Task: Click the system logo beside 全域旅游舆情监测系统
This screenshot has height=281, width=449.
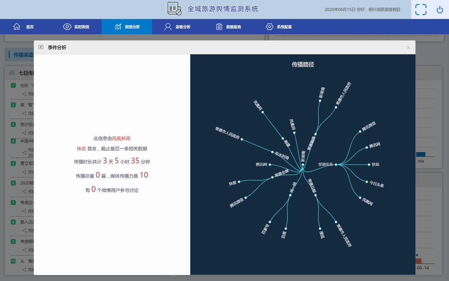Action: (x=174, y=9)
